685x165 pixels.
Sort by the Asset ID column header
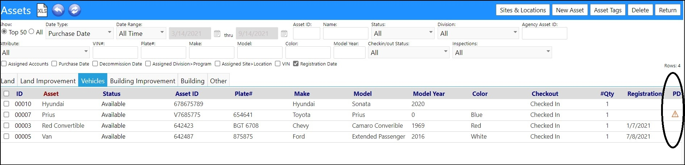[x=187, y=94]
